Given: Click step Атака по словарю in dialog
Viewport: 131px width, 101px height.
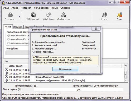Looking at the screenshot, I should coord(44,49).
